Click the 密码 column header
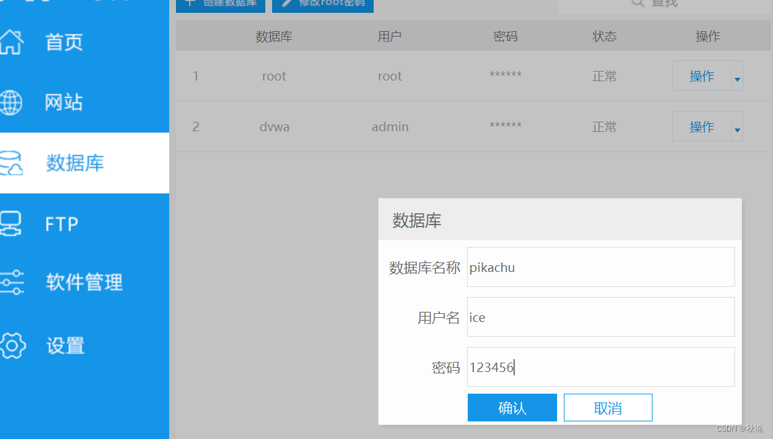This screenshot has height=439, width=773. pos(506,37)
